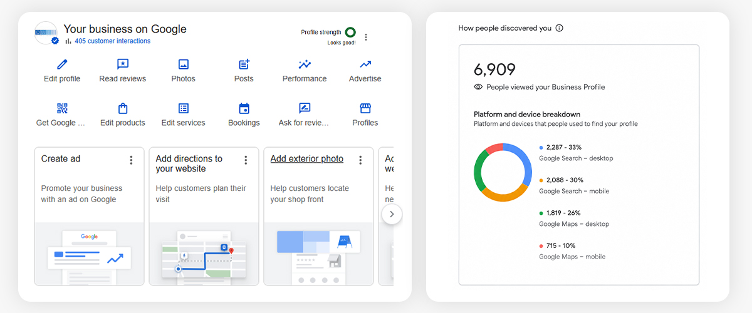
Task: Click orange Google Search mobile legend dot
Action: coord(541,180)
